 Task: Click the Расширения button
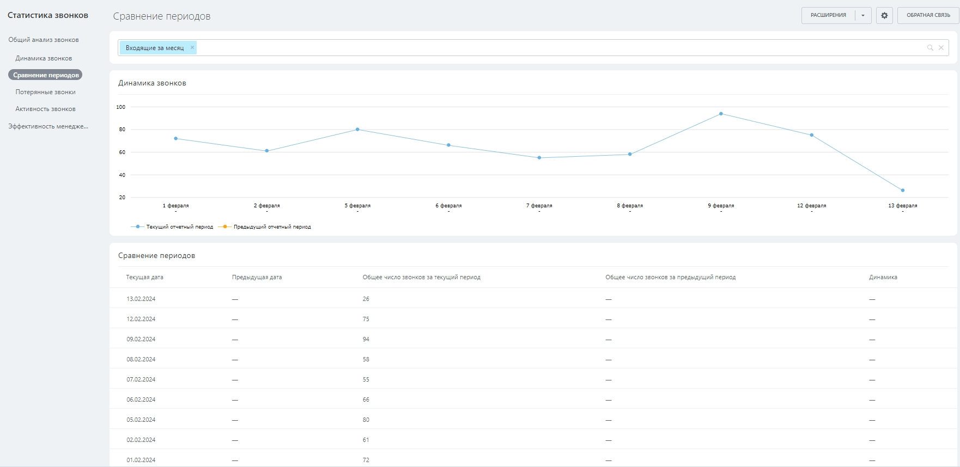pyautogui.click(x=828, y=15)
